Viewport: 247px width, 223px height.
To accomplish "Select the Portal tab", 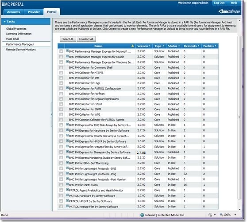I will coord(52,12).
